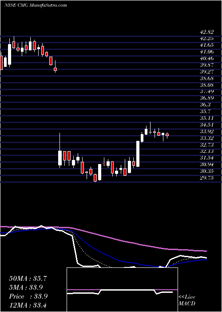Click the tall white breakout candle near 32.73
222x312 pixels.
pos(138,154)
